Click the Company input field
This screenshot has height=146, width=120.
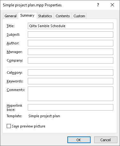71,60
